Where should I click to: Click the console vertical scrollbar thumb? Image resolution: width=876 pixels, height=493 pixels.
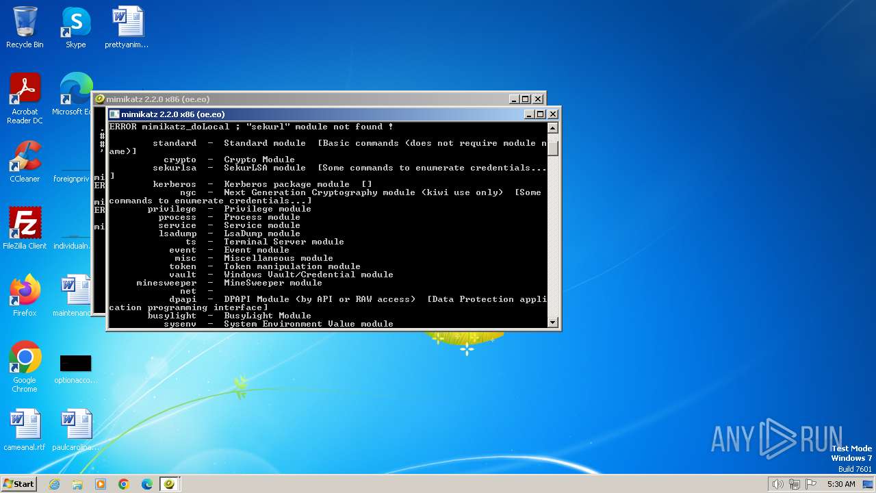pos(553,148)
